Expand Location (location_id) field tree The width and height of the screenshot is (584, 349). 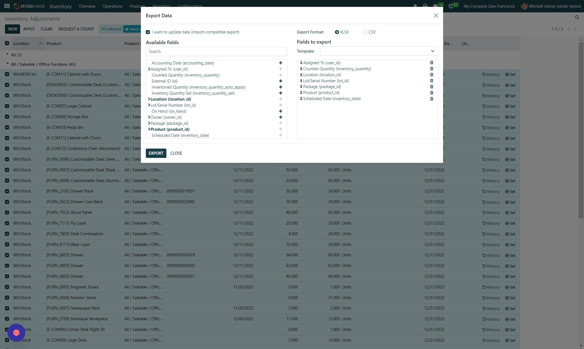click(x=149, y=99)
